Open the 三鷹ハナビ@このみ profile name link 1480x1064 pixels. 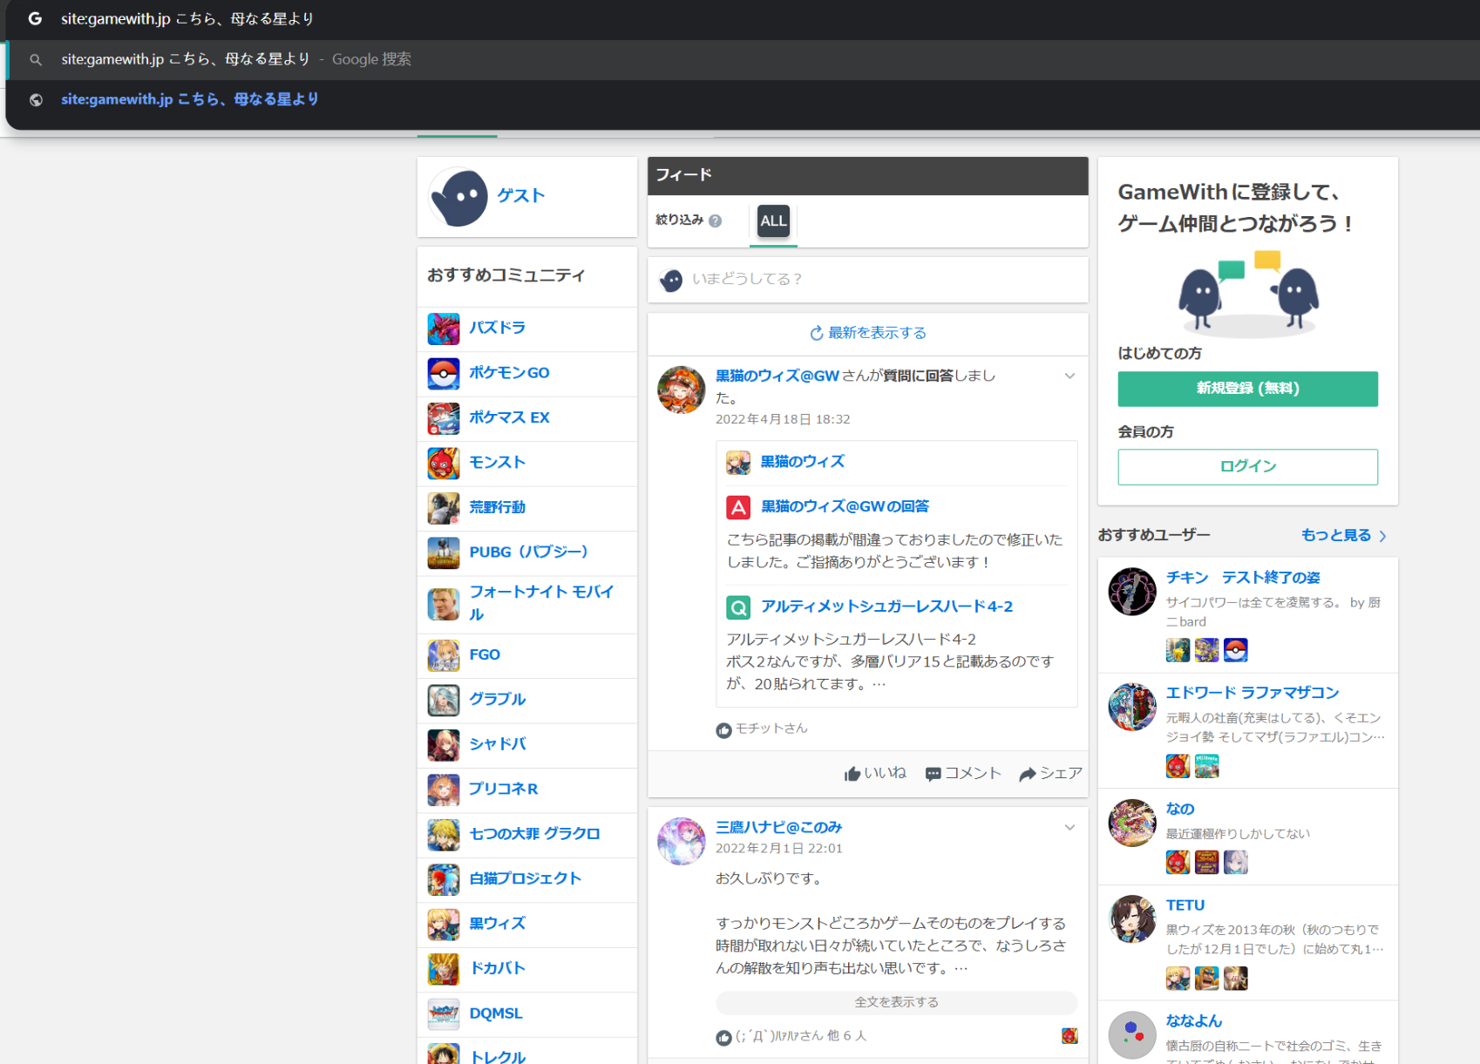tap(779, 828)
